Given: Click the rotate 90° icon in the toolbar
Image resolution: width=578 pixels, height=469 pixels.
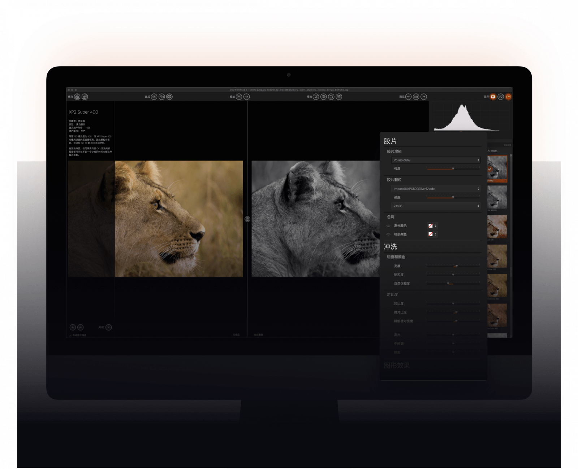Looking at the screenshot, I should pos(324,97).
